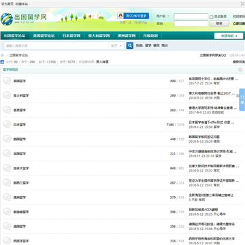Focus the username input field

pos(191,16)
